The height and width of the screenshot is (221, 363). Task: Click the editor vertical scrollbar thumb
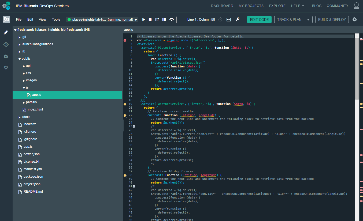(357, 69)
